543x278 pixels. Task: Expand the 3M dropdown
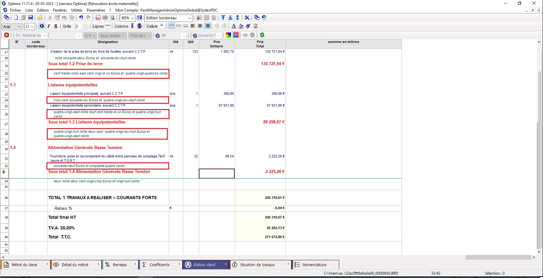[184, 36]
